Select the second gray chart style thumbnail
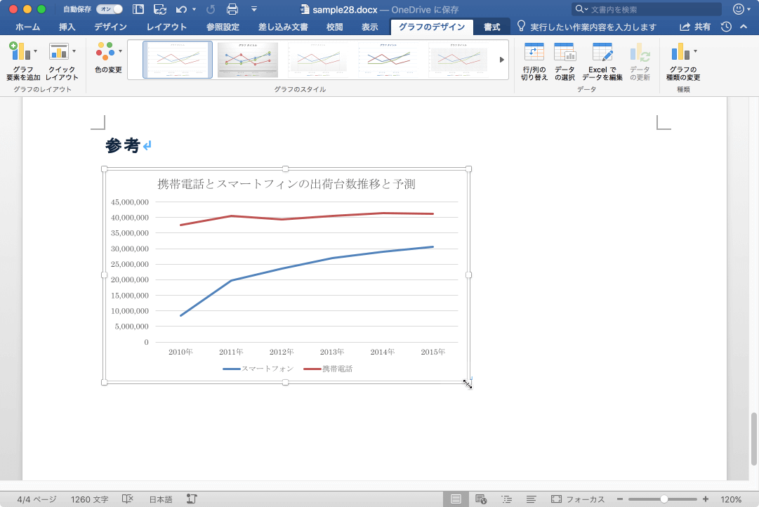 248,60
